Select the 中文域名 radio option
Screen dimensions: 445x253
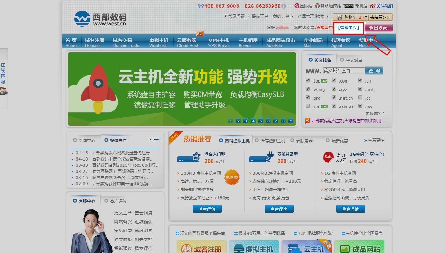(x=342, y=60)
